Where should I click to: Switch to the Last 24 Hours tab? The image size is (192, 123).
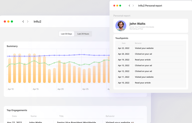[x=83, y=34]
